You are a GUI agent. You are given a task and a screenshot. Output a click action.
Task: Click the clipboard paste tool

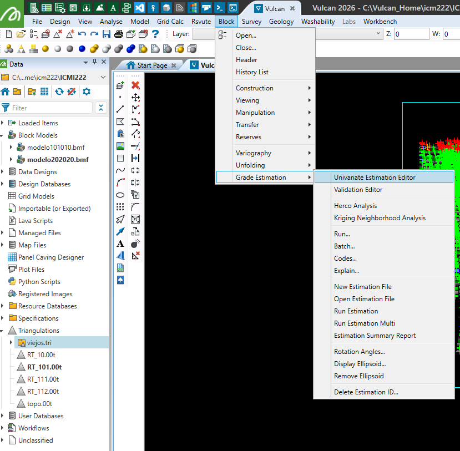[120, 134]
